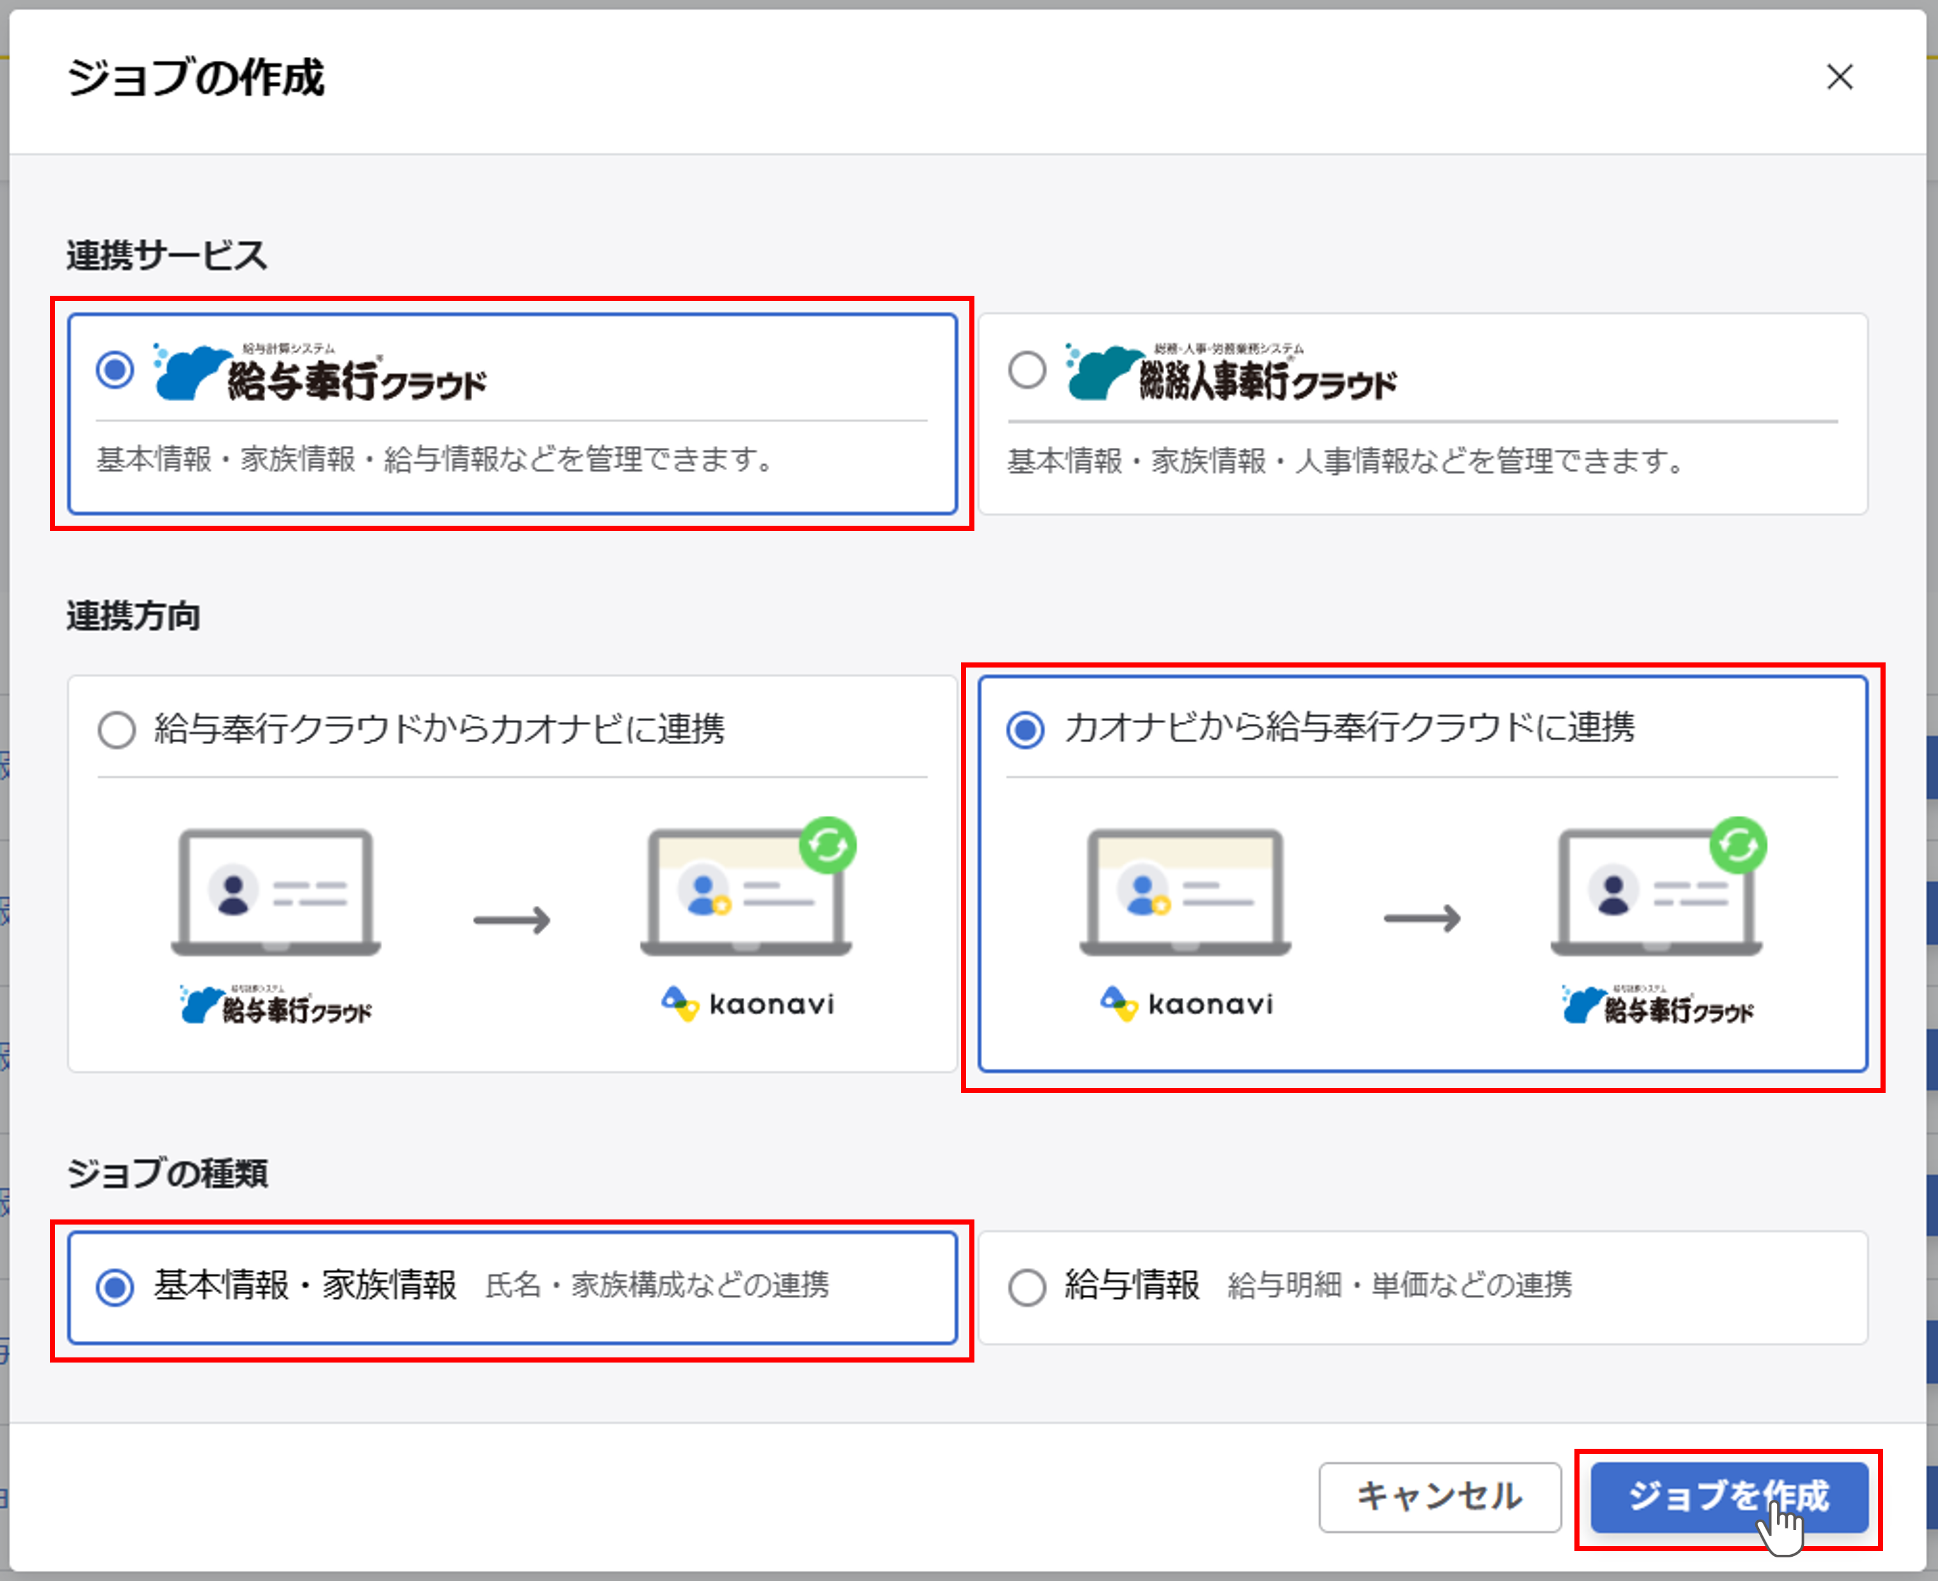This screenshot has height=1581, width=1938.
Task: Click the 給与奉行クラウド logo under right card's destination laptop
Action: tap(1657, 1005)
